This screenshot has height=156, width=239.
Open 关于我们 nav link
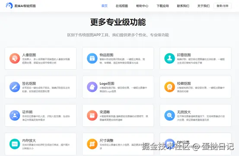tap(203, 6)
